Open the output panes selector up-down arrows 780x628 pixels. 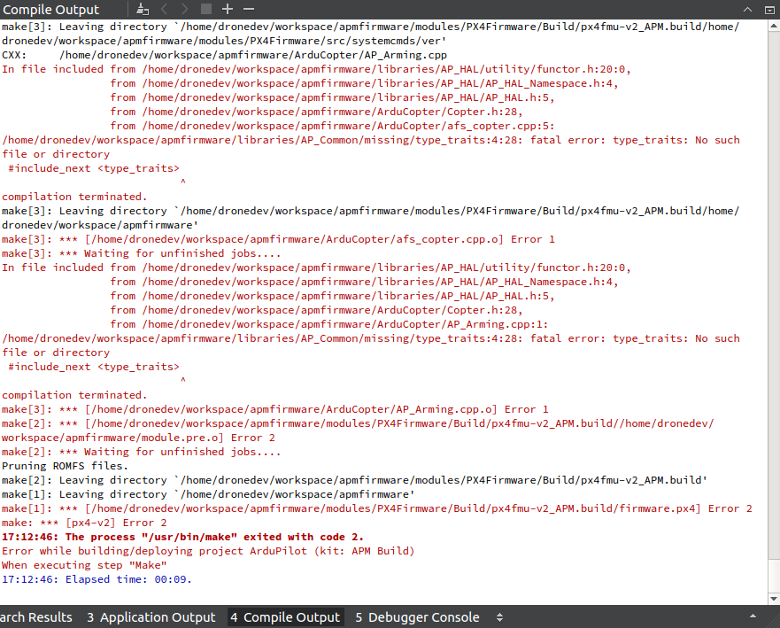(499, 617)
